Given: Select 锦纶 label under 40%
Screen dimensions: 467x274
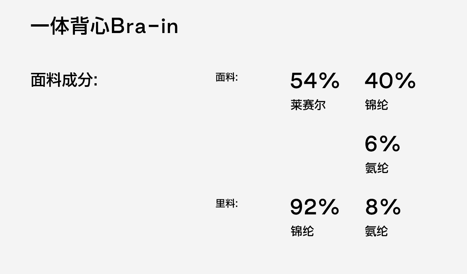Looking at the screenshot, I should click(376, 105).
